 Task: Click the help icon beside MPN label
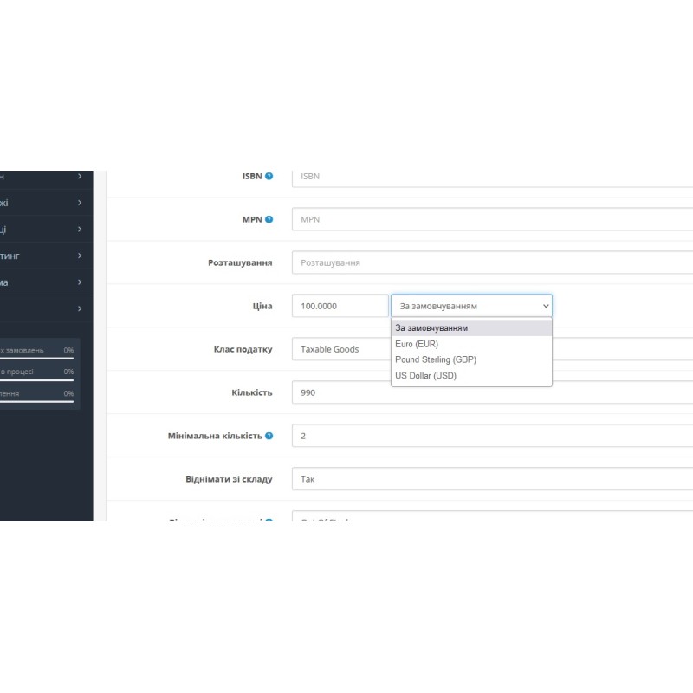(269, 219)
